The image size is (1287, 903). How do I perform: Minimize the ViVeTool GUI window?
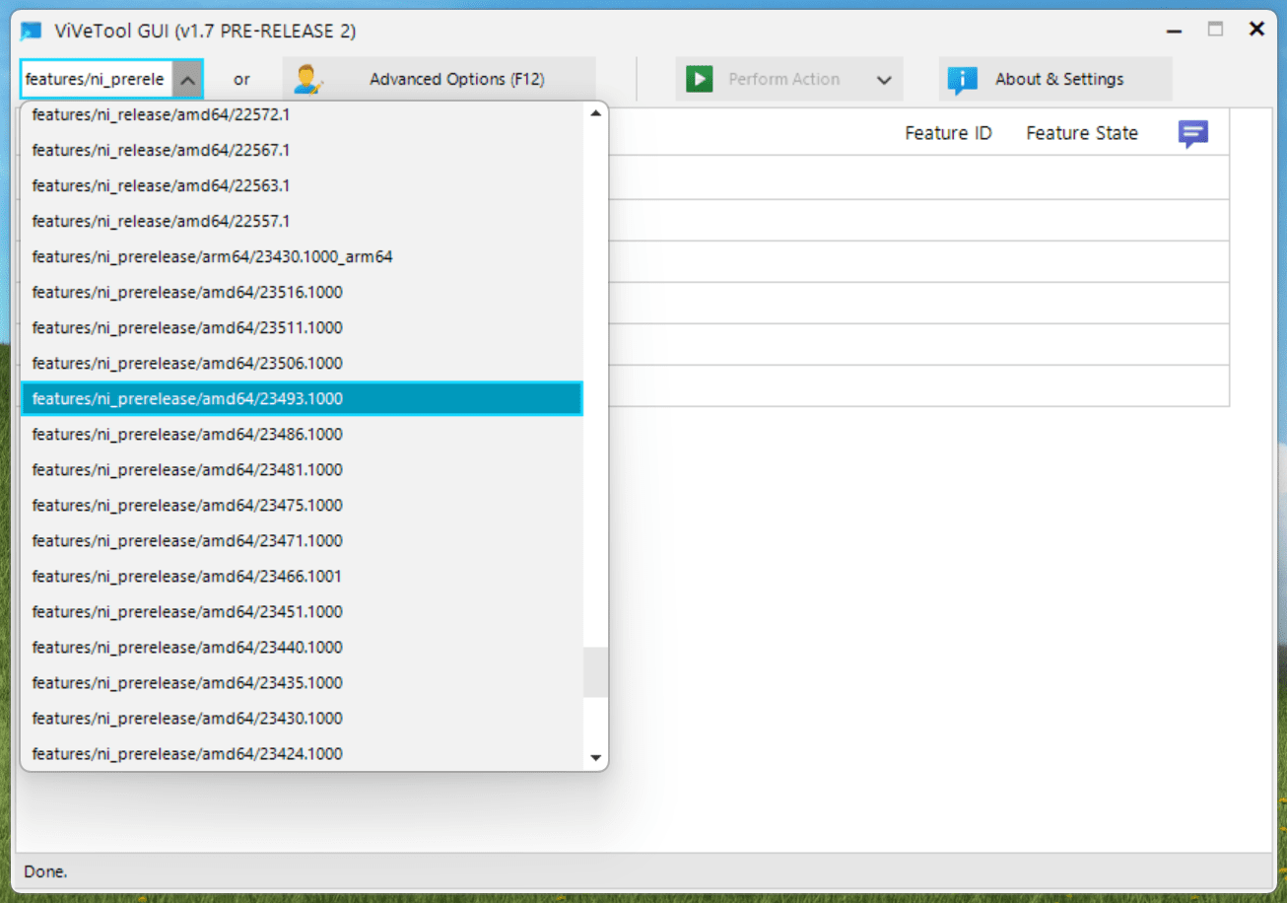[1174, 31]
